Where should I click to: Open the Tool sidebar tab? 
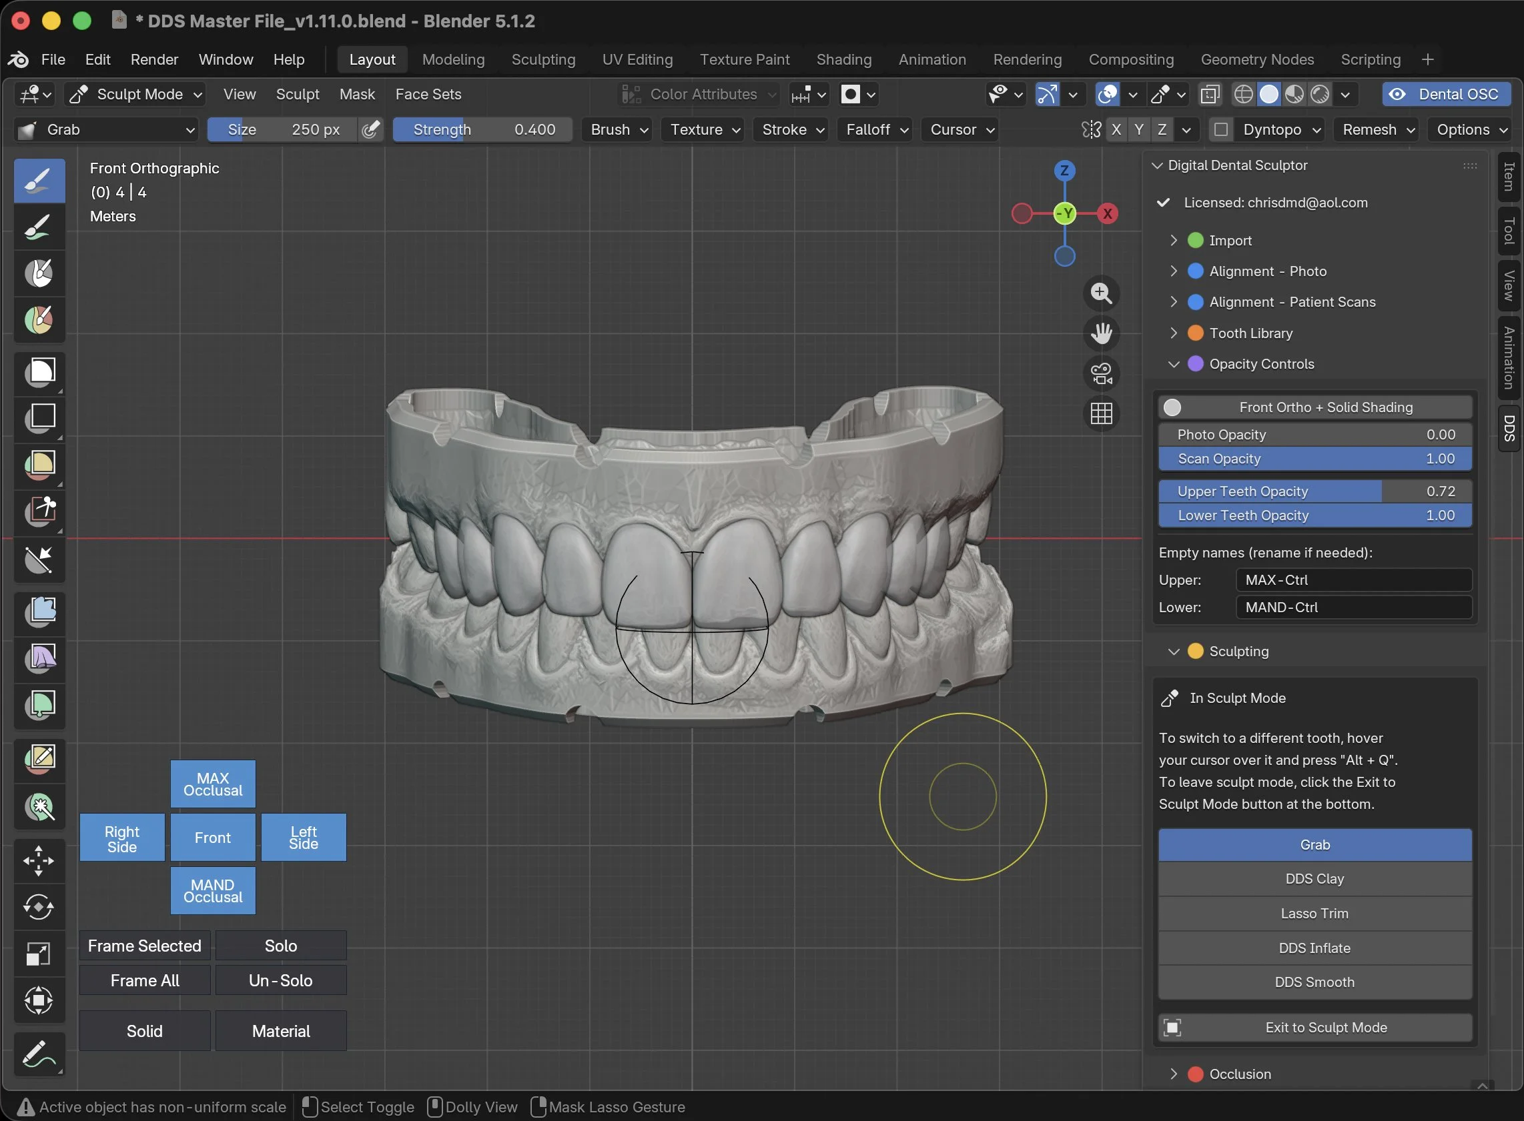(1509, 231)
